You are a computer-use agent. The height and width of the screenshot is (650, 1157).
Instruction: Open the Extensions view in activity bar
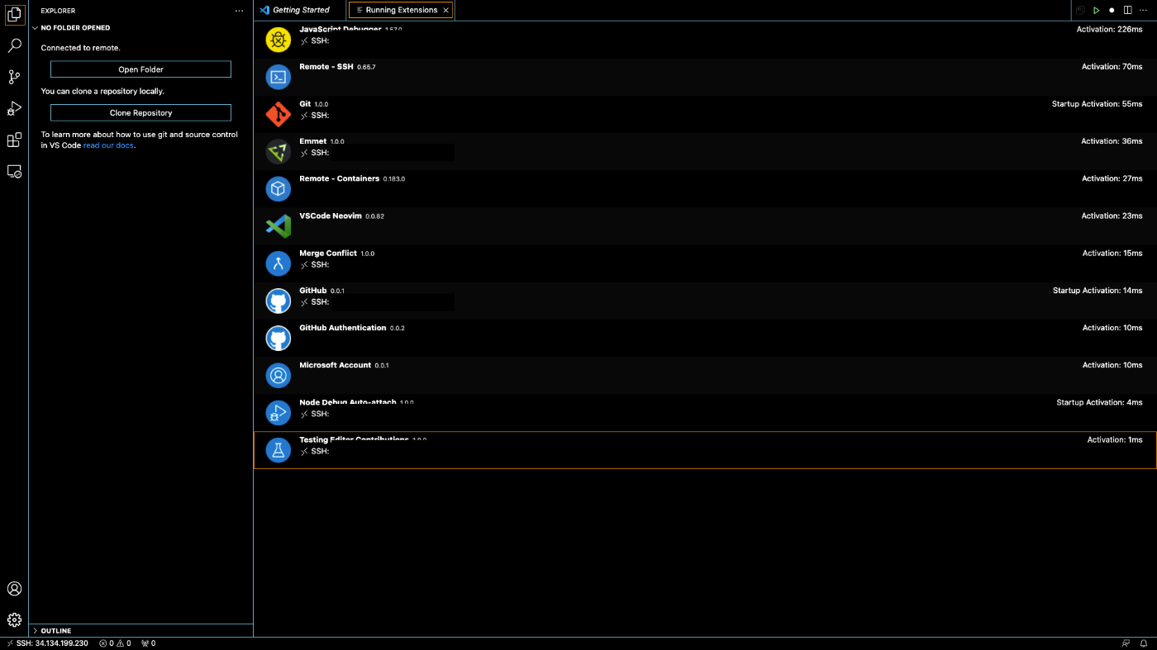coord(14,140)
